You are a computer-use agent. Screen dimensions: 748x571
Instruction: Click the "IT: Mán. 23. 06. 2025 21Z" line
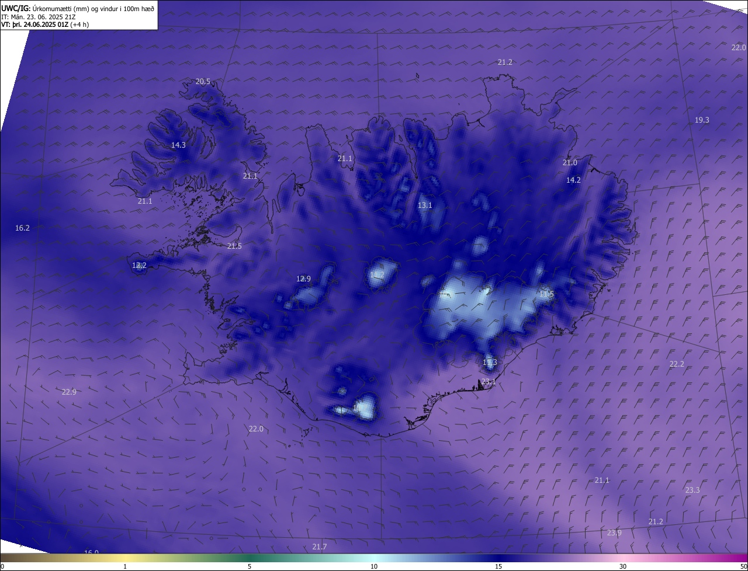coord(39,17)
